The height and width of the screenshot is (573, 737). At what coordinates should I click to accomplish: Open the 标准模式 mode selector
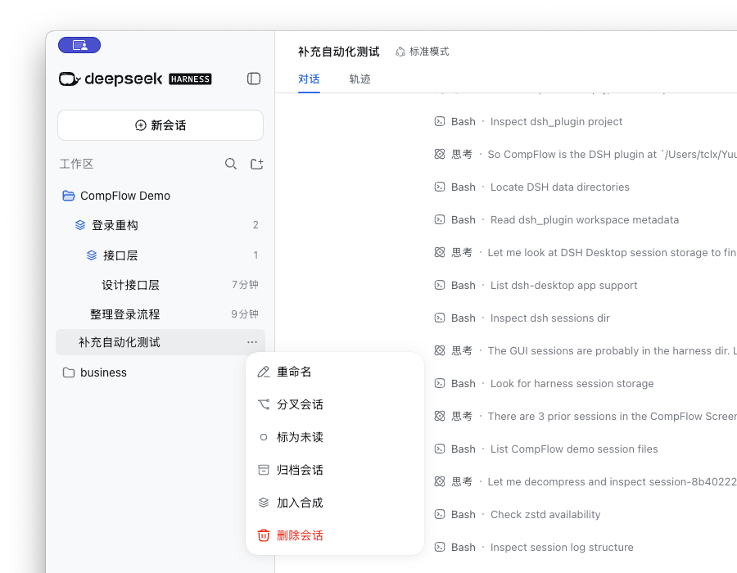[x=422, y=52]
